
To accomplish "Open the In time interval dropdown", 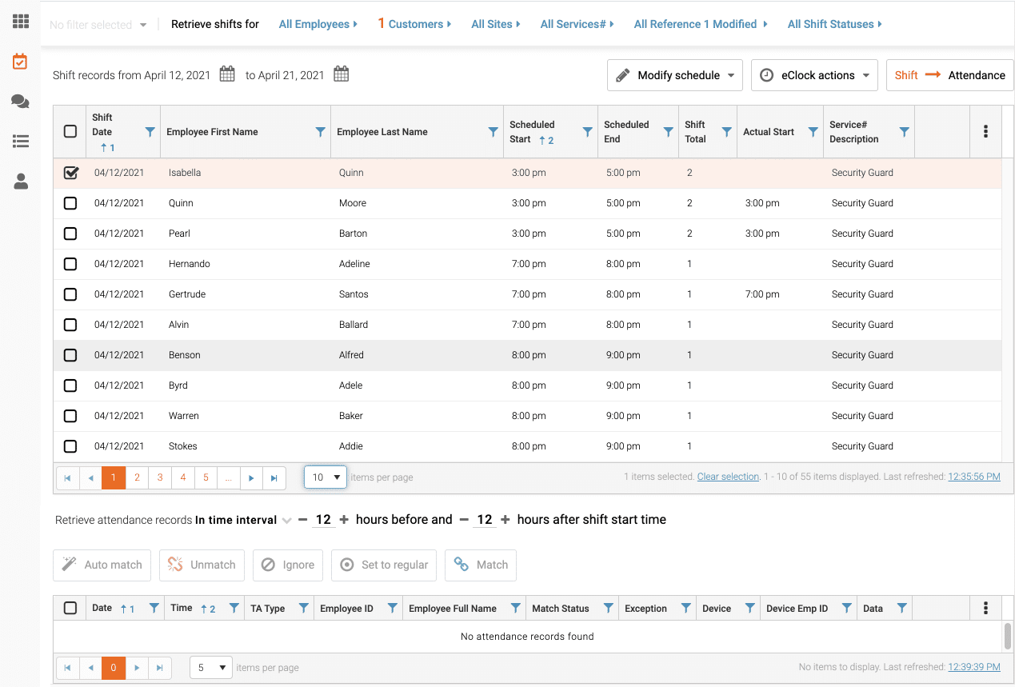I will 244,520.
